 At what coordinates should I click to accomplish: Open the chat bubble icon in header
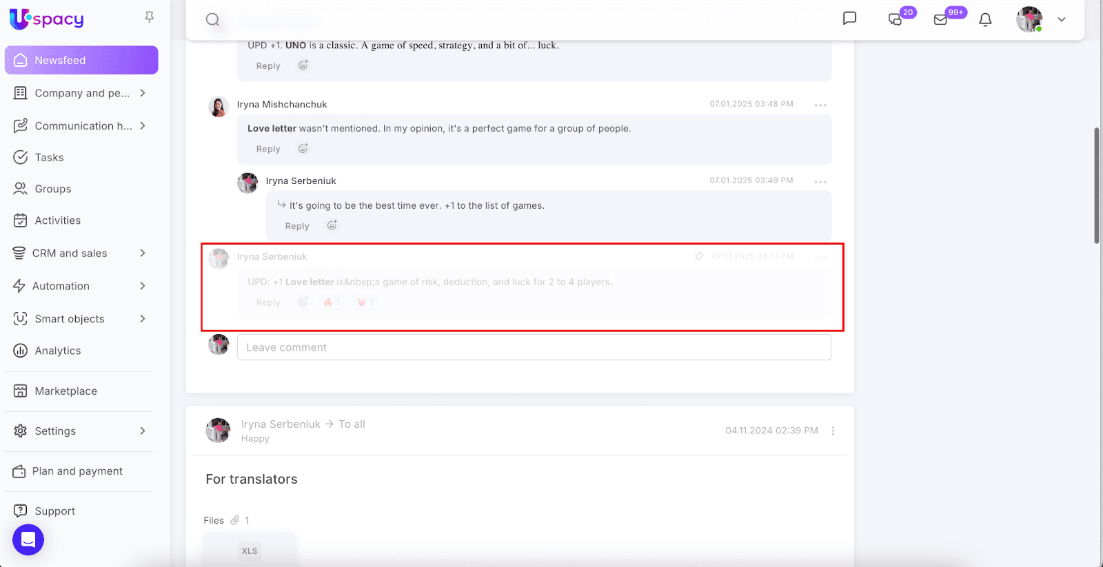849,19
